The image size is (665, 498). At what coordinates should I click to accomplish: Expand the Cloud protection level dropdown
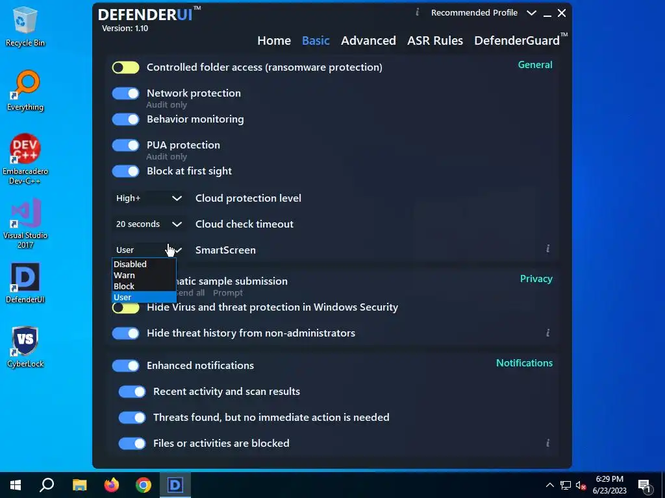coord(149,198)
